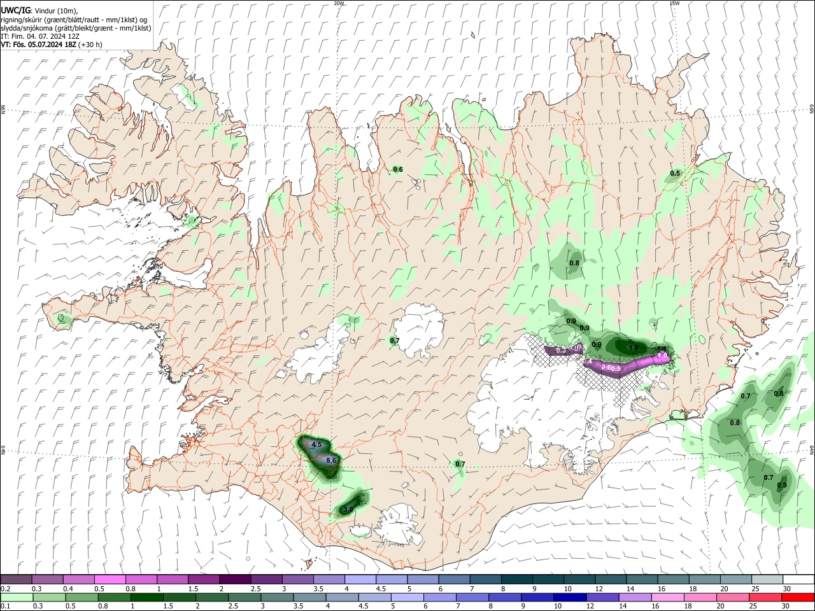Image resolution: width=815 pixels, height=611 pixels.
Task: Click the red 30 mm swatch in the lower rain scale
Action: click(798, 597)
